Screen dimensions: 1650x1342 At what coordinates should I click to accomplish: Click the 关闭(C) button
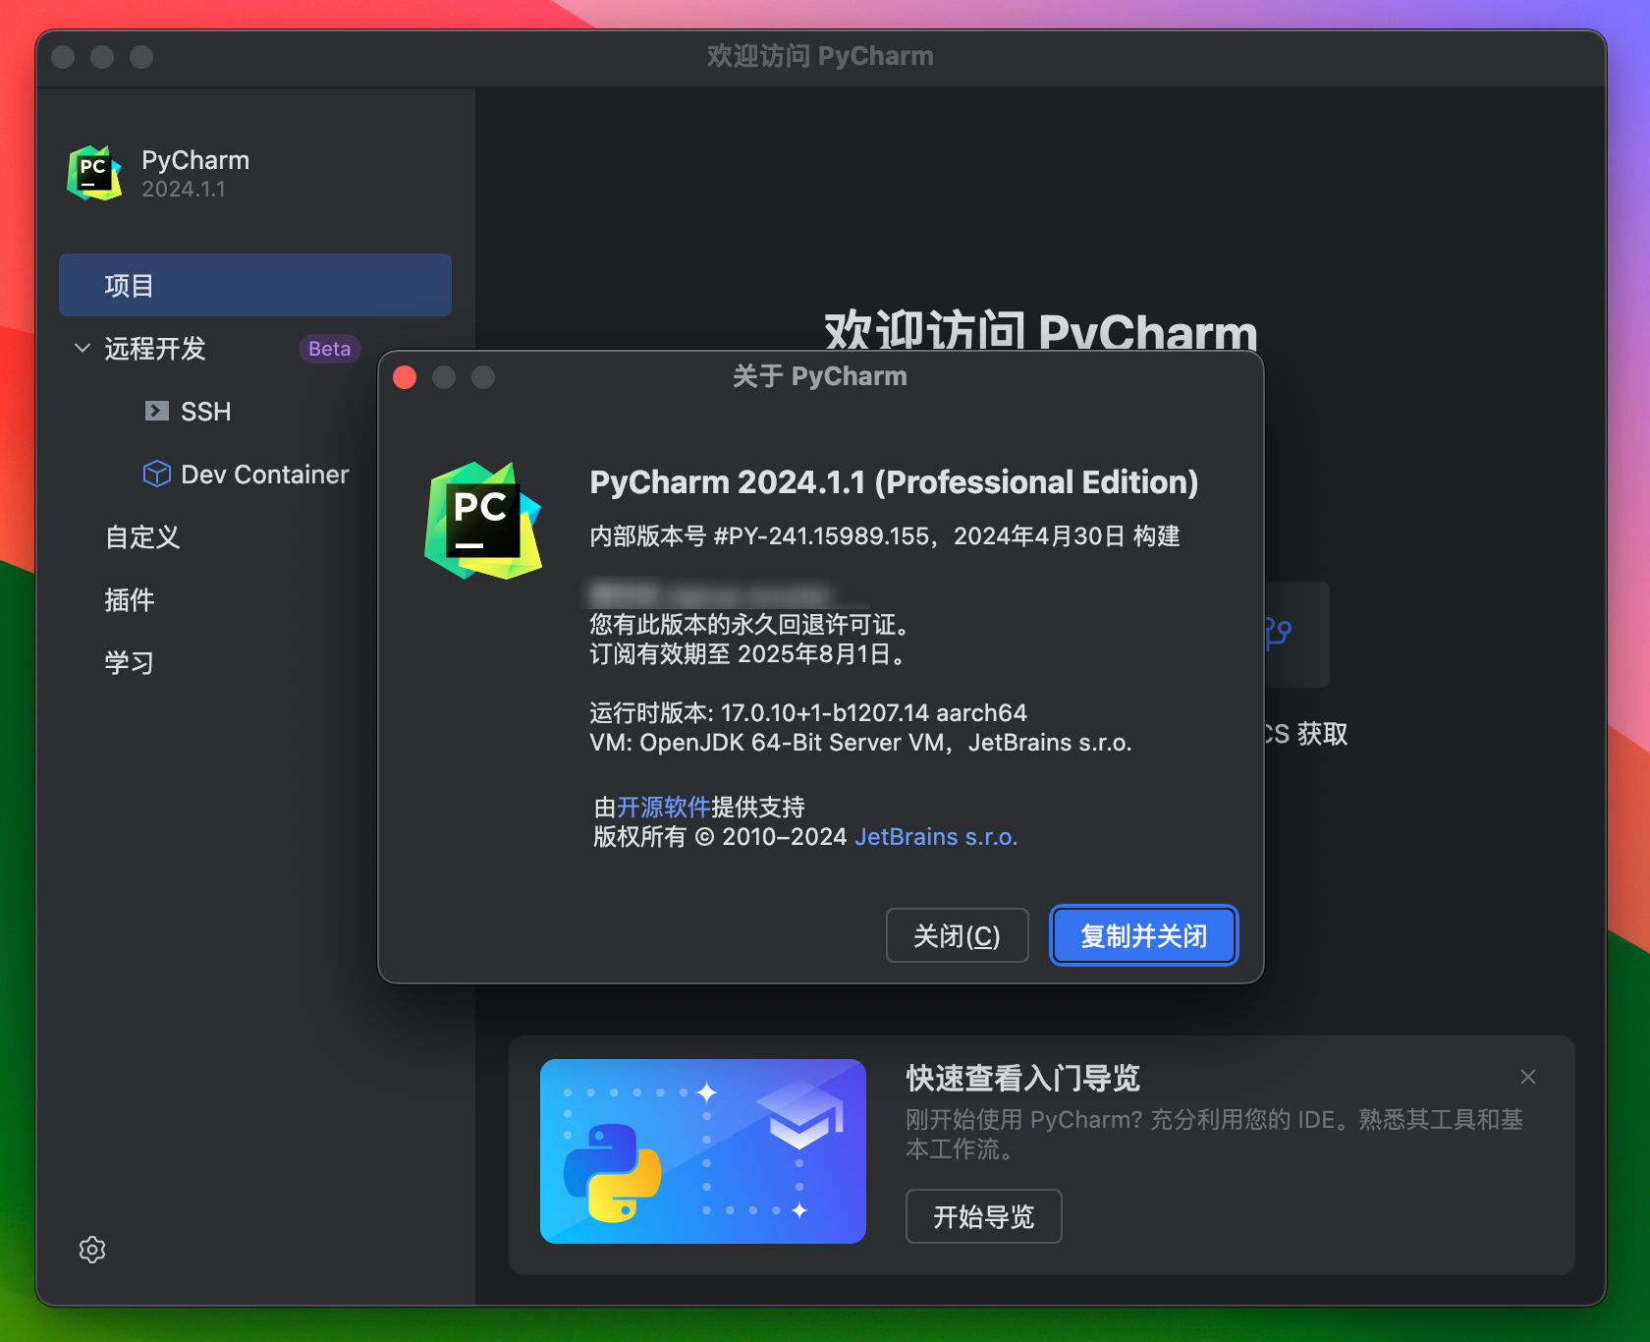(x=957, y=935)
